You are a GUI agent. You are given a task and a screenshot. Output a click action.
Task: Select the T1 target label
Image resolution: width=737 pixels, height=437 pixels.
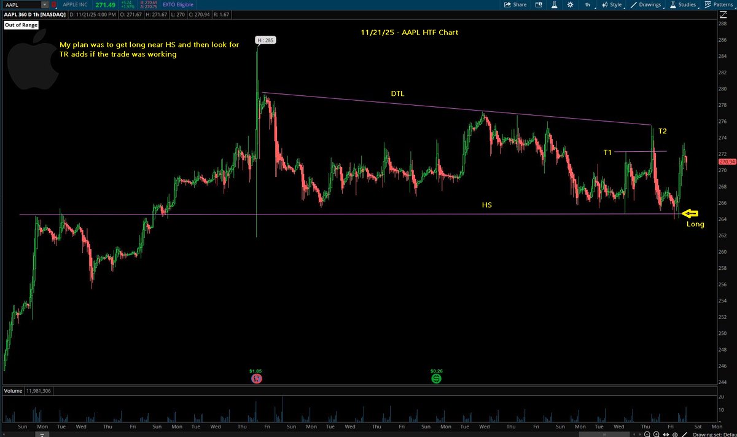(x=607, y=151)
